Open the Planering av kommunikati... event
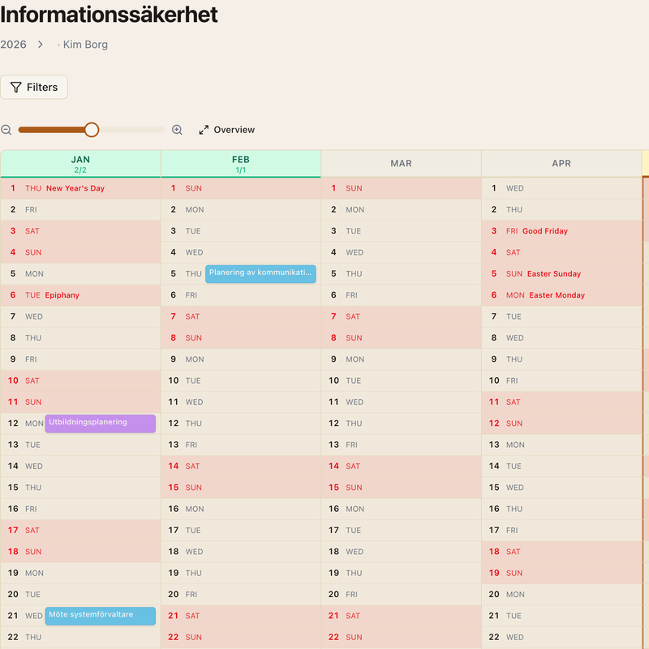The image size is (649, 649). click(x=260, y=274)
